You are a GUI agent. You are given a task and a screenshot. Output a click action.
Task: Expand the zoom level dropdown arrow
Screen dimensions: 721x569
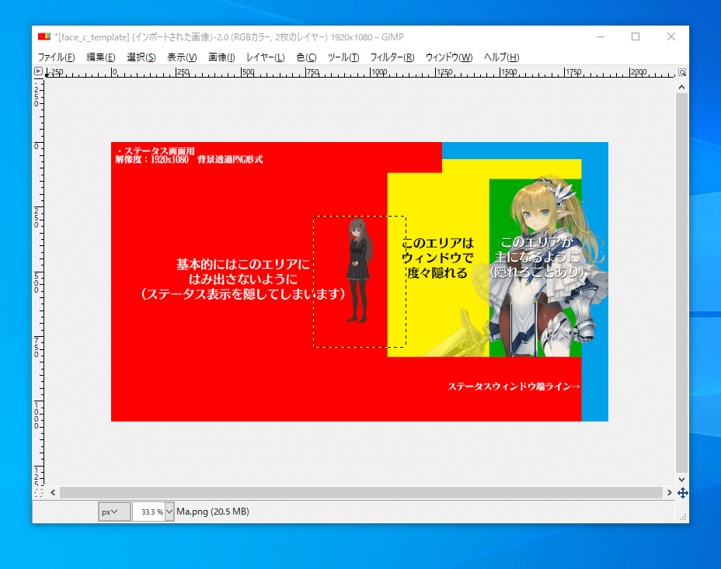[169, 512]
